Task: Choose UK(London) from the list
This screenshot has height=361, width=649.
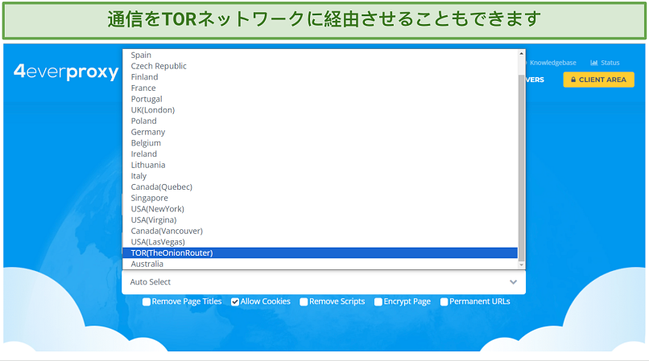Action: pos(320,110)
